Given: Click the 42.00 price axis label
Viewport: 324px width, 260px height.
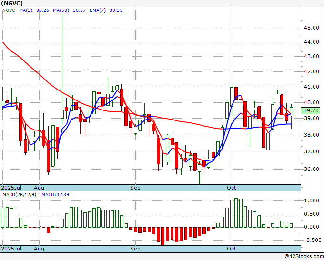Looking at the screenshot, I should click(311, 71).
